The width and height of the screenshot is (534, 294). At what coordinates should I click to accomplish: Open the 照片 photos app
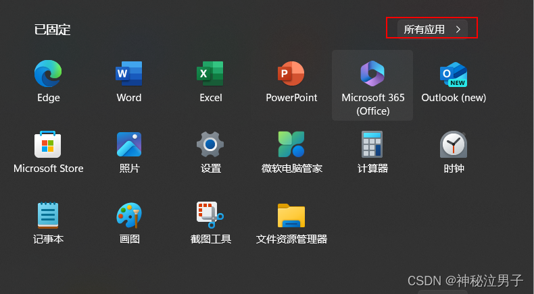click(x=129, y=144)
